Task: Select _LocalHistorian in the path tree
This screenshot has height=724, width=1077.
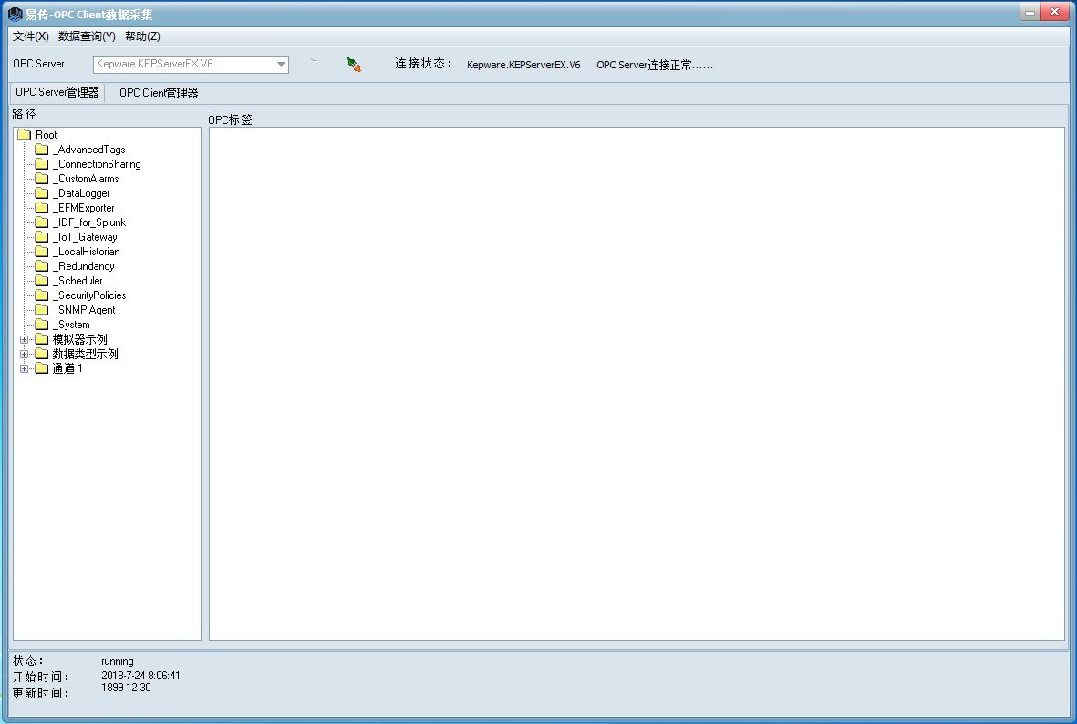Action: pyautogui.click(x=87, y=252)
